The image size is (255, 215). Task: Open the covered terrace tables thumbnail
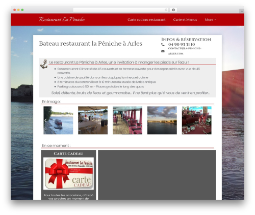pos(93,120)
